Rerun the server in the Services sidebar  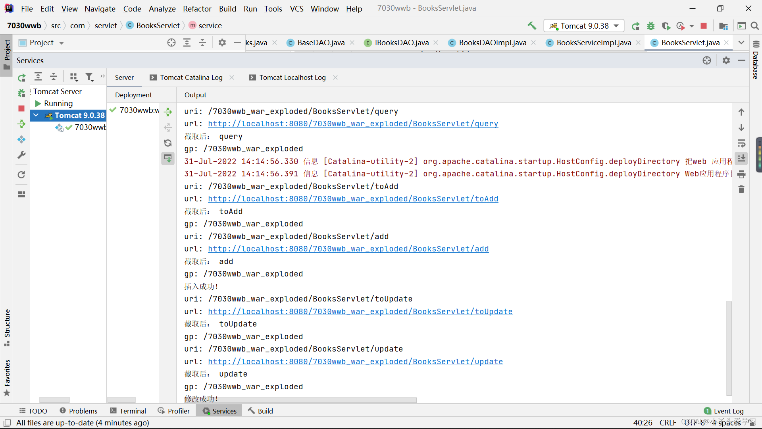[x=21, y=77]
